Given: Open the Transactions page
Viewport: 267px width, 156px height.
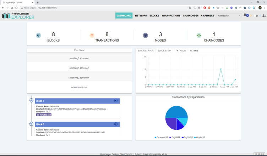Looking at the screenshot, I should coord(171,16).
